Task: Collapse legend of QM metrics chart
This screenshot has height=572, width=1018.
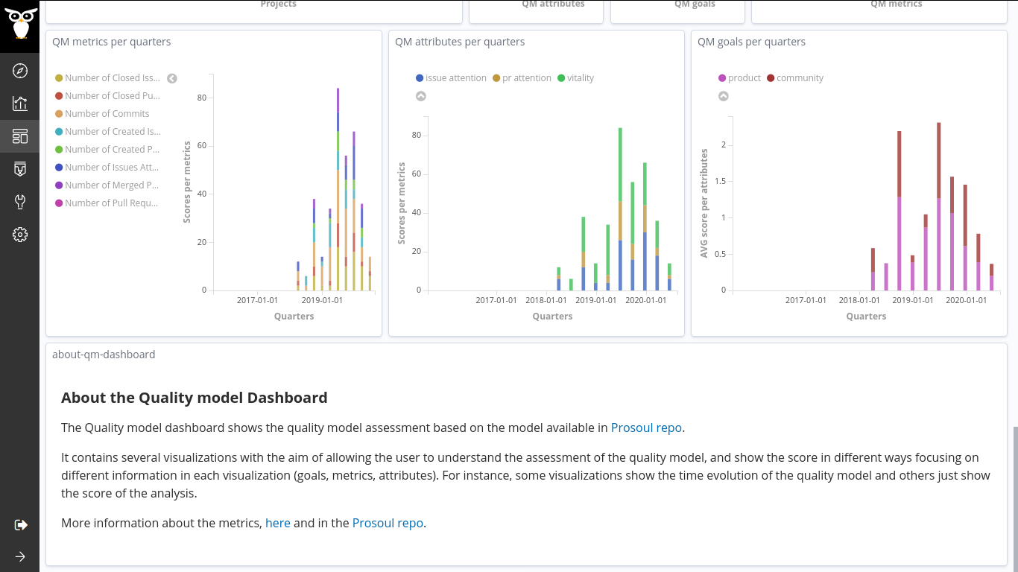Action: pyautogui.click(x=172, y=78)
